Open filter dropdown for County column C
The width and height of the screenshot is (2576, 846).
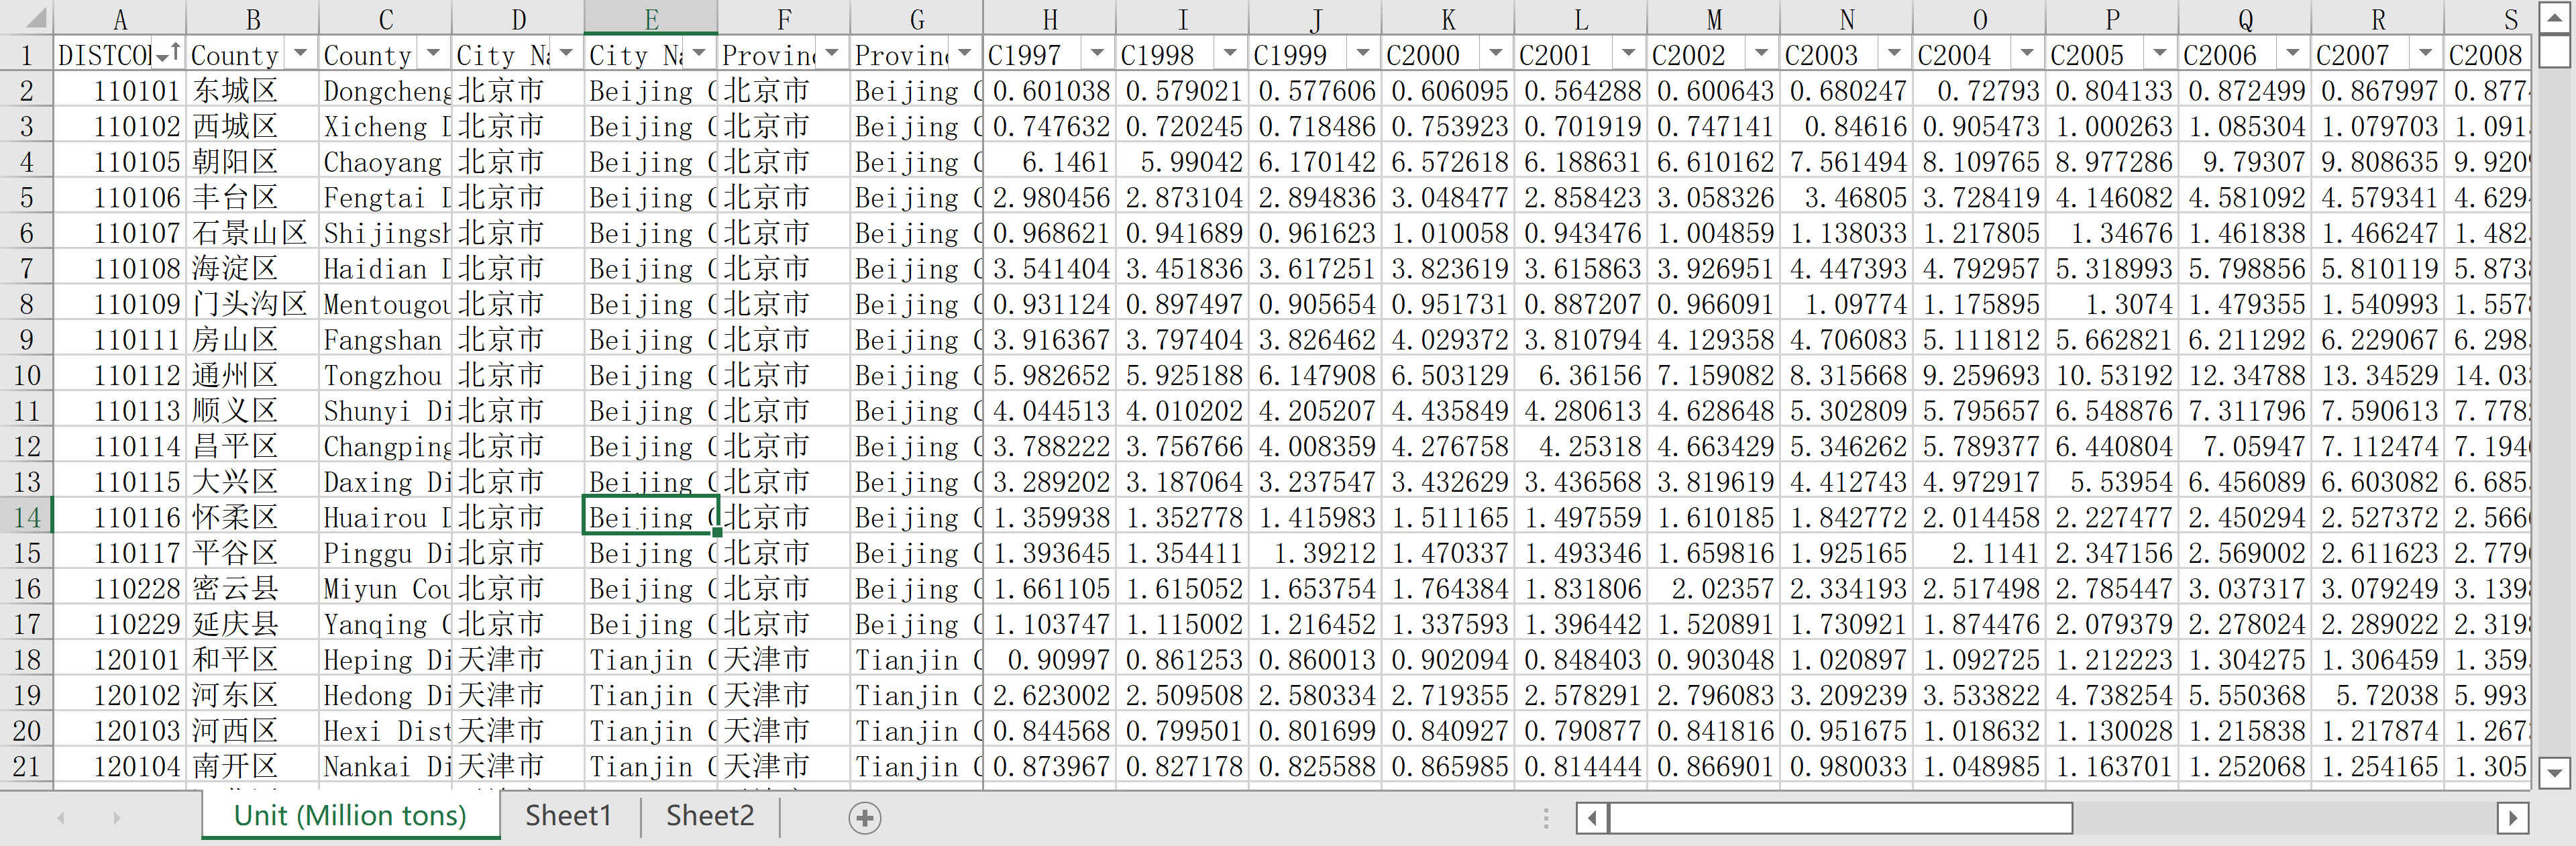(x=434, y=54)
